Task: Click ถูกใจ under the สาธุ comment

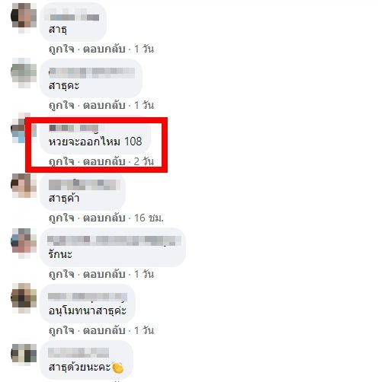Action: [x=62, y=49]
